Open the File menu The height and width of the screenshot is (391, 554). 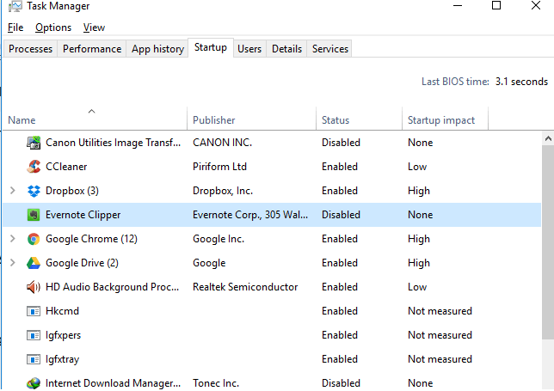15,27
